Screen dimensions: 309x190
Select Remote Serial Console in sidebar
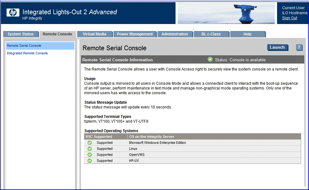click(x=40, y=46)
